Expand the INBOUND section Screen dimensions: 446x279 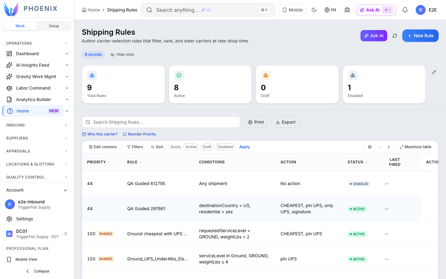37,125
